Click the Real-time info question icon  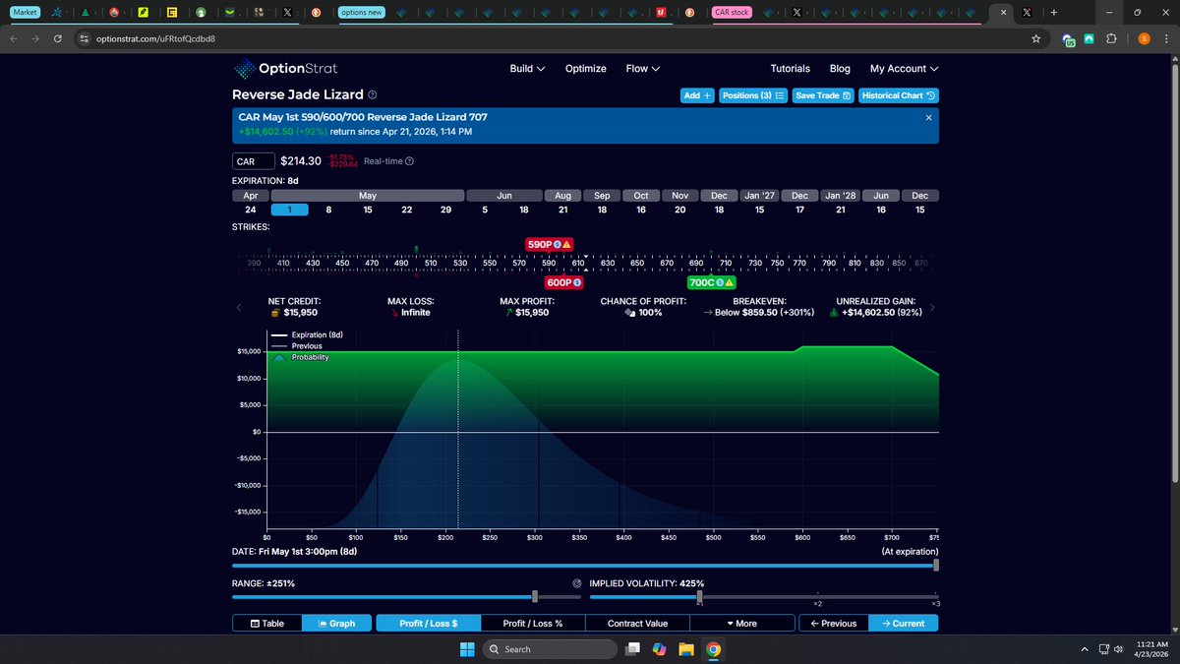pyautogui.click(x=409, y=161)
